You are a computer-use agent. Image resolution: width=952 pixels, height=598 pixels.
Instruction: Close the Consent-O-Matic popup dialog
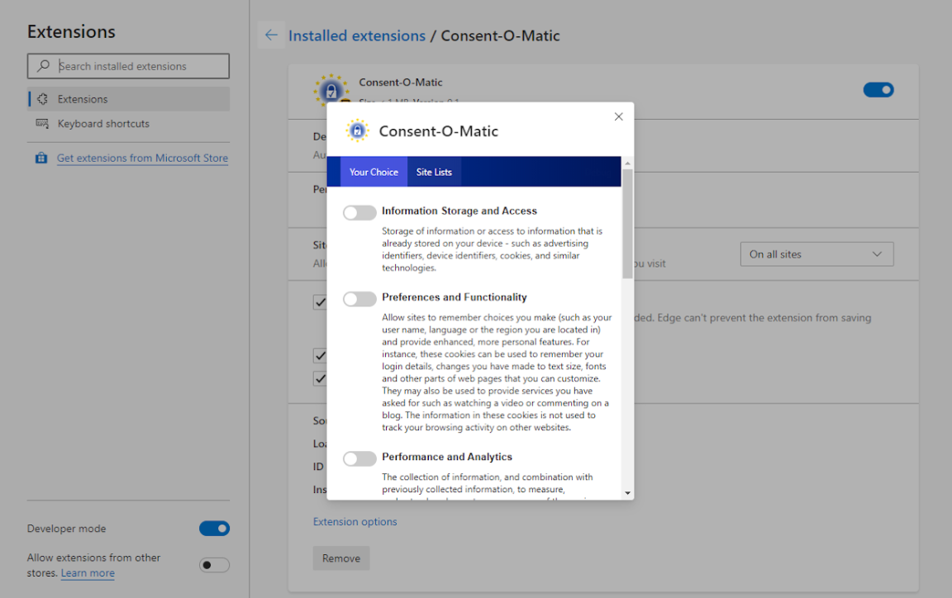(618, 116)
